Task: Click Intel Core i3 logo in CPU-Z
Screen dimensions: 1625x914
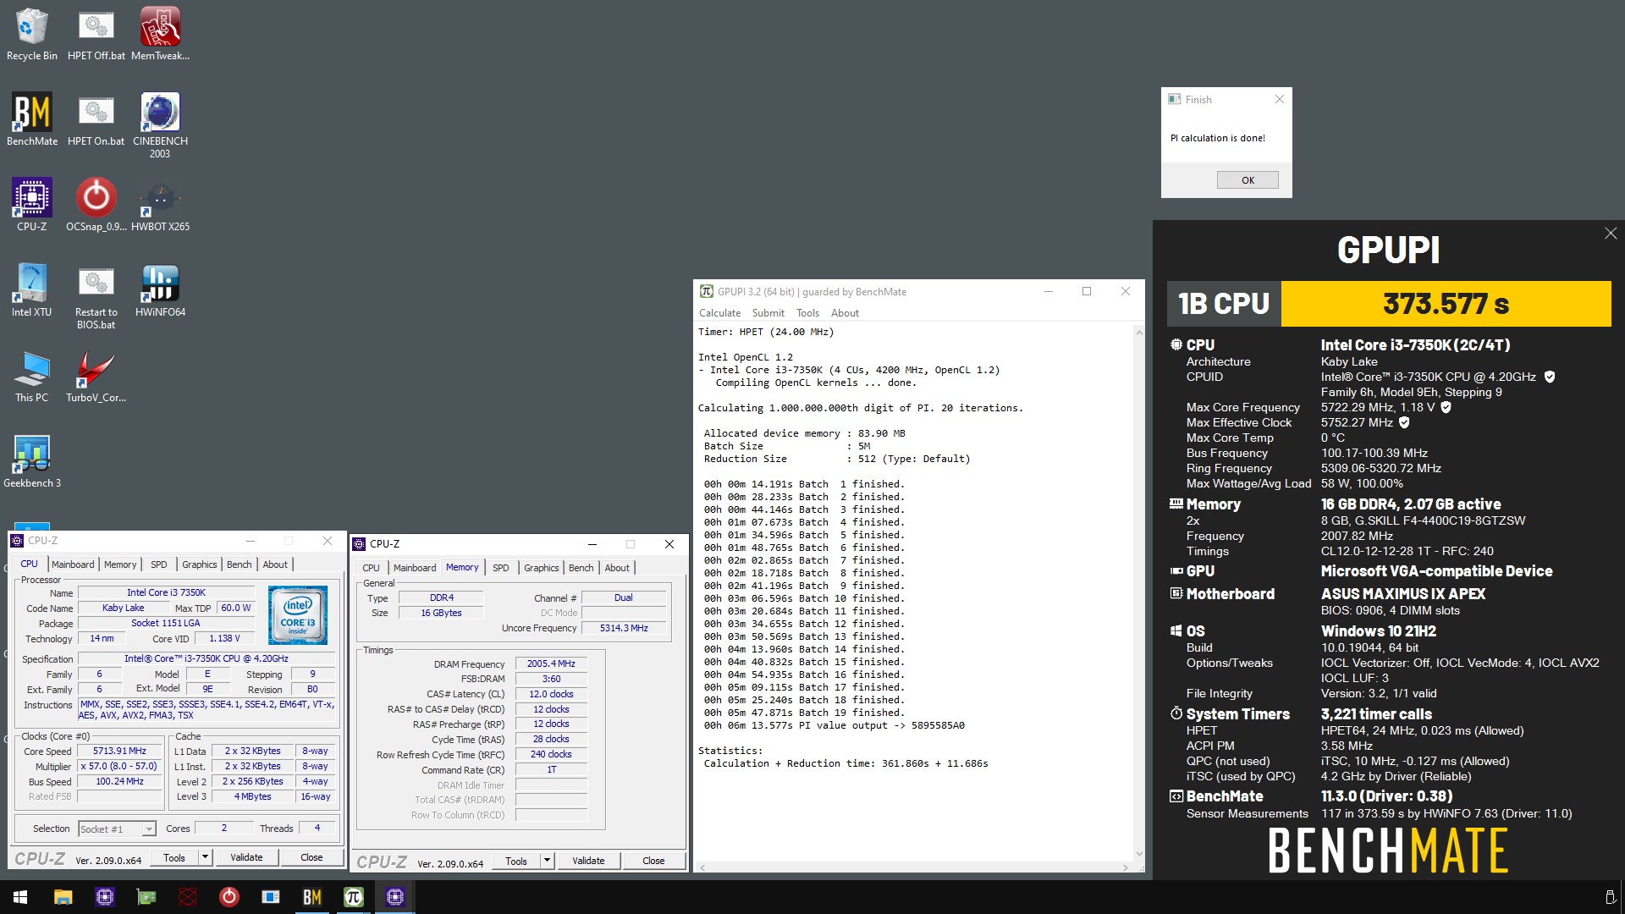Action: [x=298, y=615]
